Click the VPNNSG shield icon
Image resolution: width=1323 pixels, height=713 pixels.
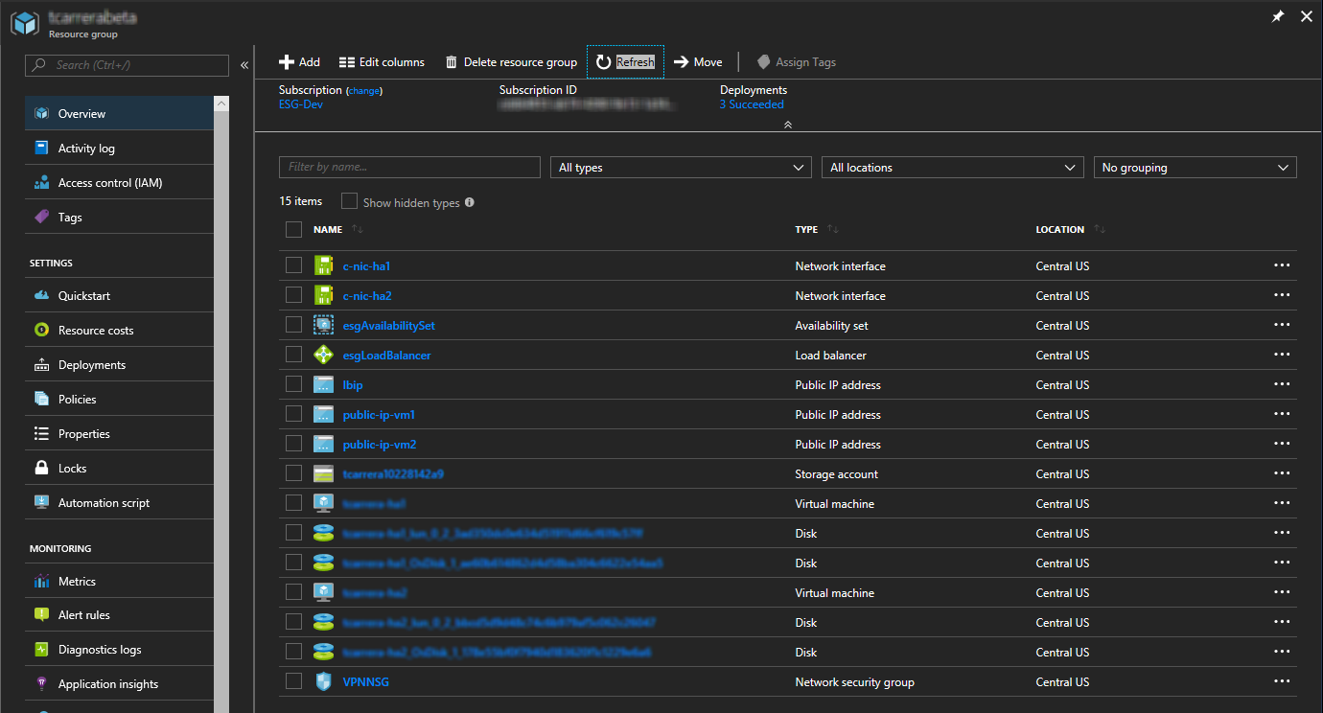click(323, 681)
